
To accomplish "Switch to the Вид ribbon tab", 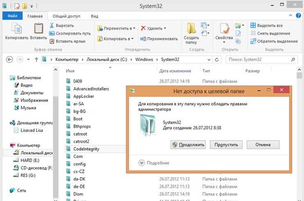I will pyautogui.click(x=94, y=16).
